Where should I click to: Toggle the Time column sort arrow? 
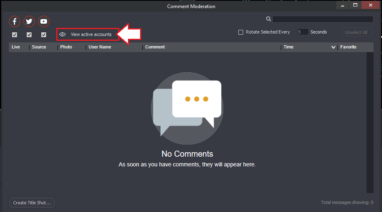click(333, 47)
